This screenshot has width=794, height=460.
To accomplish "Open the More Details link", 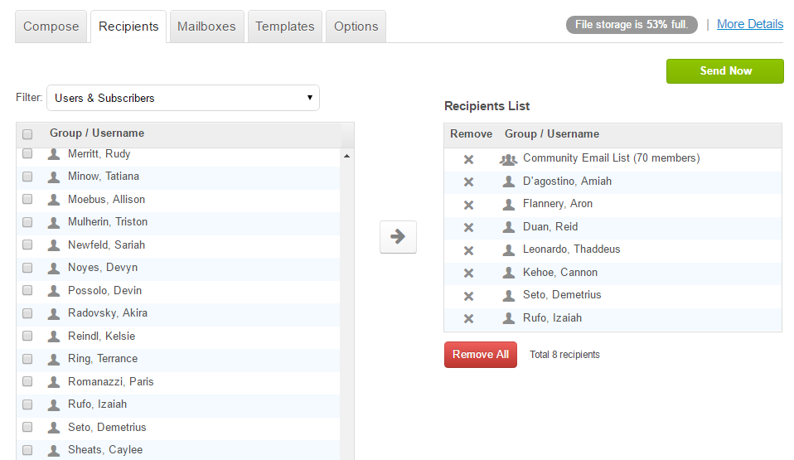I will pyautogui.click(x=750, y=24).
